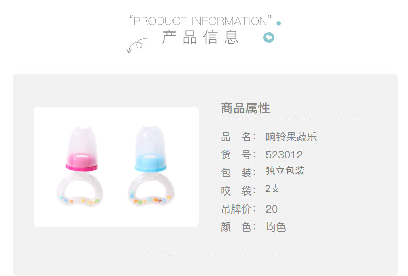
Task: Click the curly arrow doodle icon
Action: [x=137, y=45]
